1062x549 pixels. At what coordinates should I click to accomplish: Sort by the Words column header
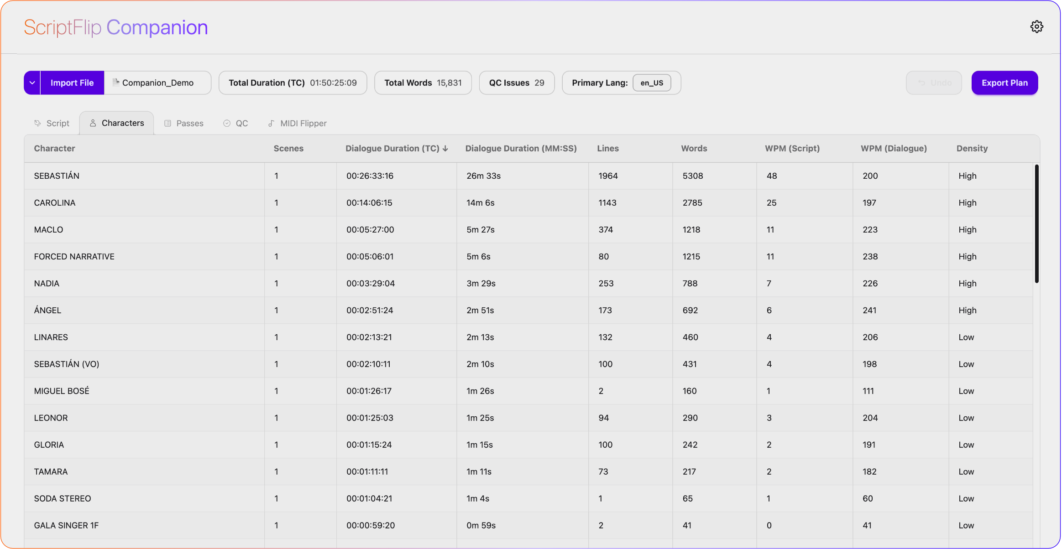click(x=694, y=149)
